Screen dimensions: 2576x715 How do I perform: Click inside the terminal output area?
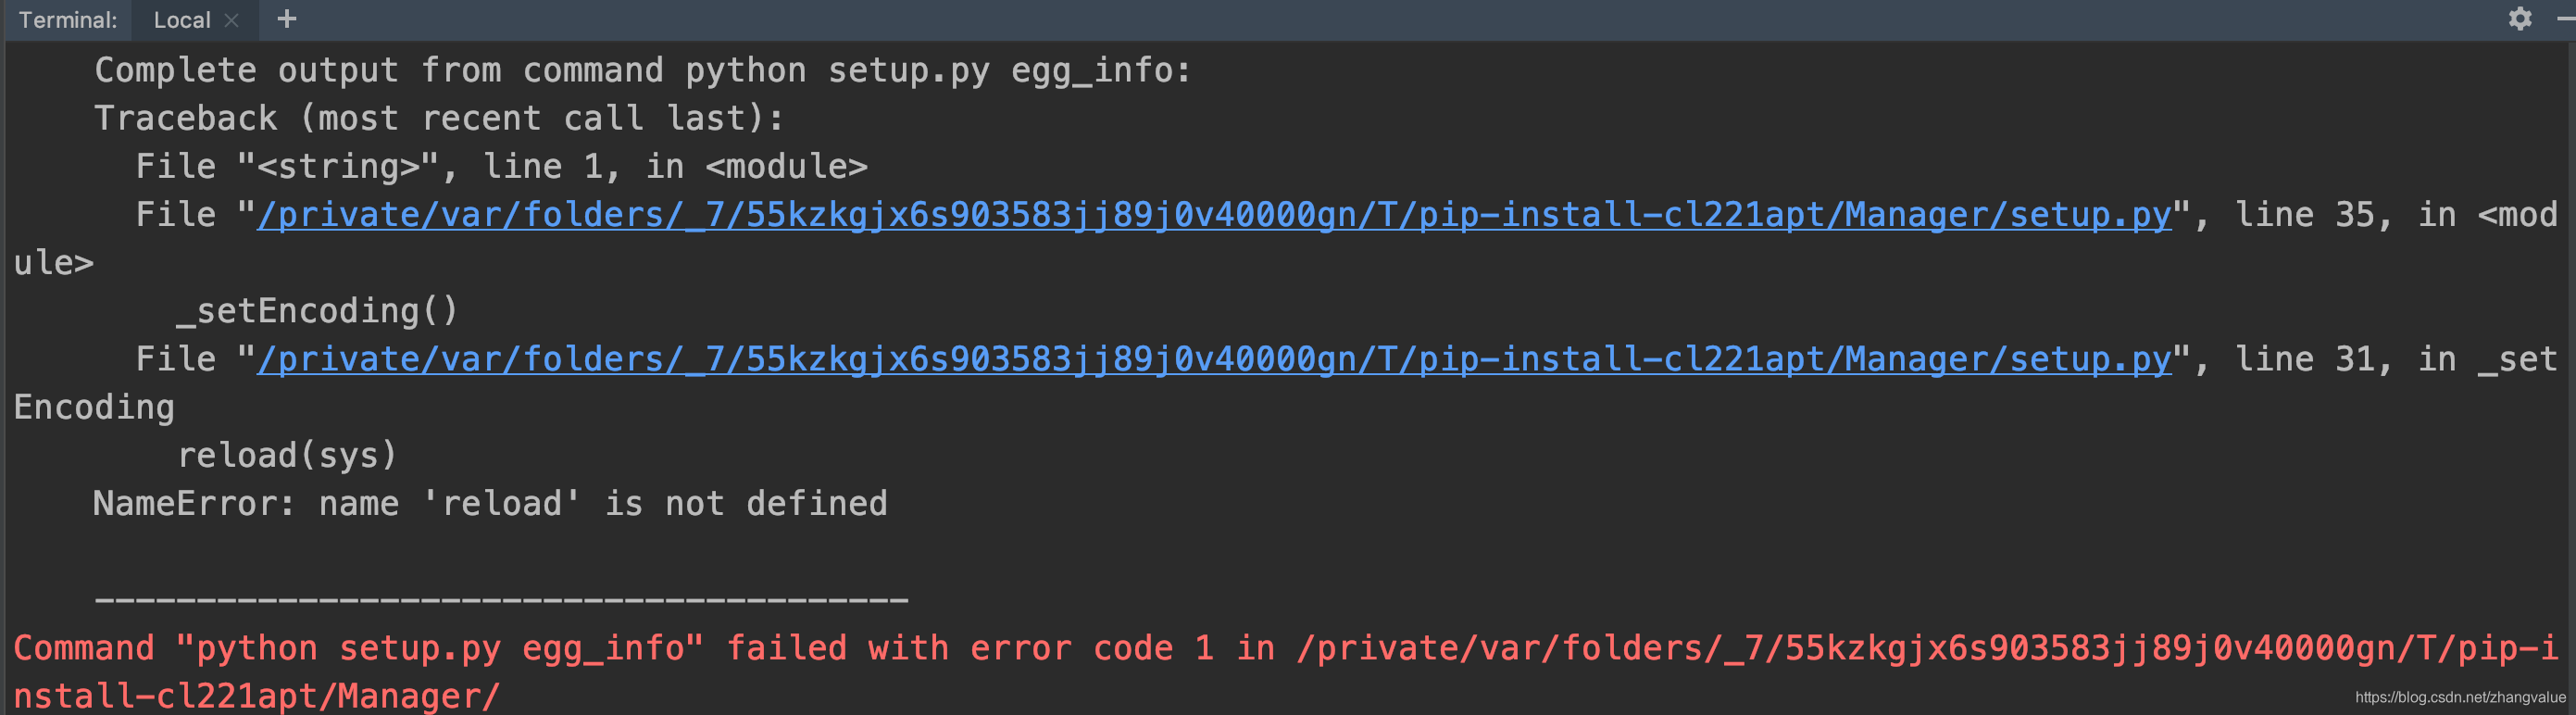(x=1300, y=550)
